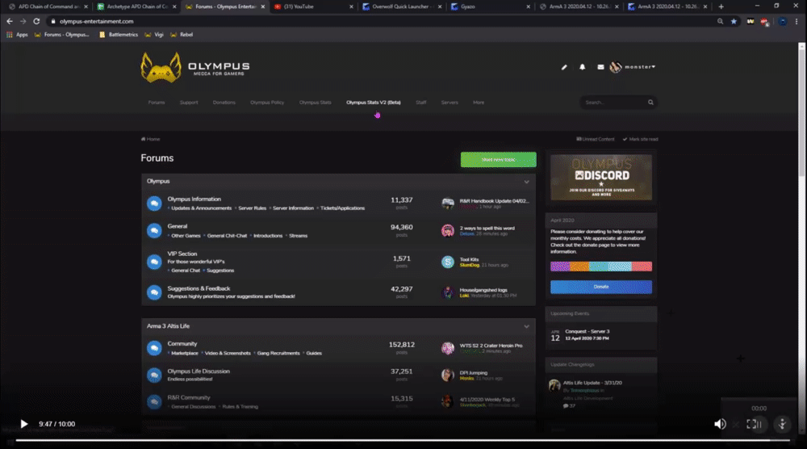This screenshot has height=449, width=807.
Task: Open 'WTS S2 2 Crater Heroin Pro' post
Action: [x=491, y=346]
